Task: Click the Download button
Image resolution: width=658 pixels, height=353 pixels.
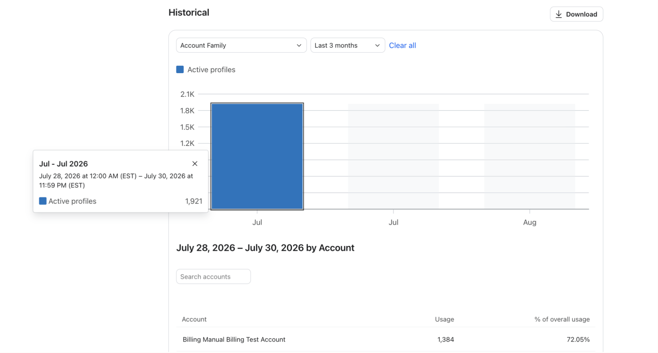Action: click(576, 14)
